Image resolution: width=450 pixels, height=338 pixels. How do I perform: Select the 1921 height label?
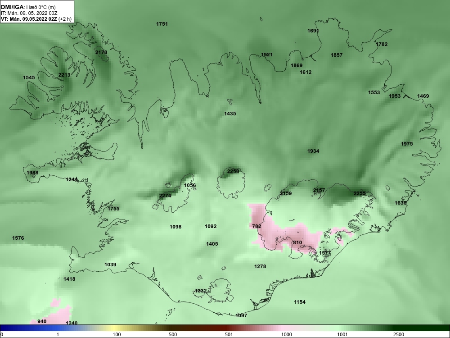[267, 55]
